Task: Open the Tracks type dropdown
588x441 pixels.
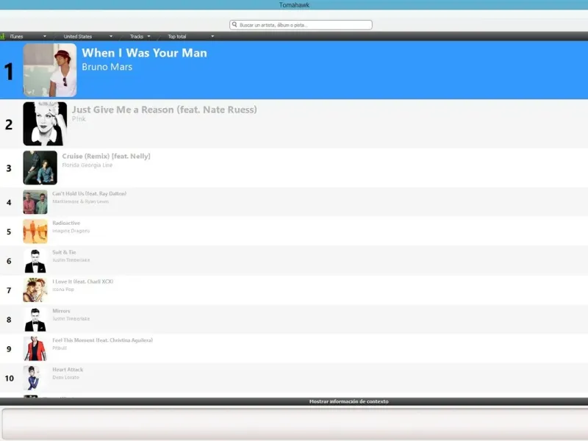Action: pos(140,36)
